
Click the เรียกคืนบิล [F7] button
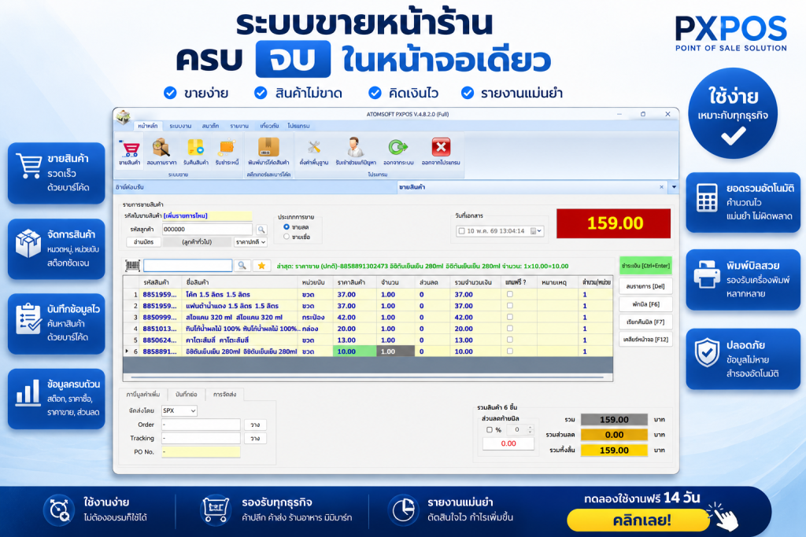[x=645, y=322]
